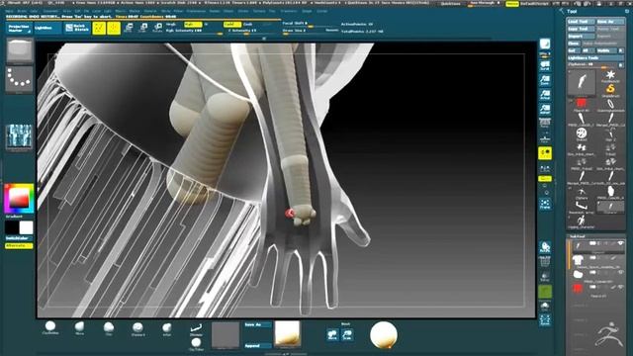The width and height of the screenshot is (633, 356).
Task: Select the Move transform icon in top shelf
Action: (129, 28)
